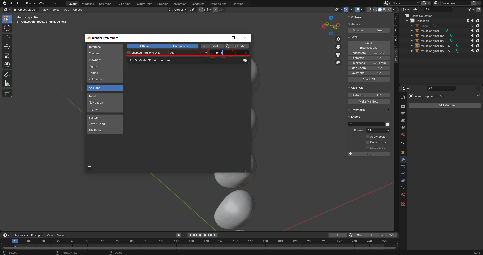The height and width of the screenshot is (255, 483).
Task: Jump to the timeline end frame
Action: coord(215,235)
